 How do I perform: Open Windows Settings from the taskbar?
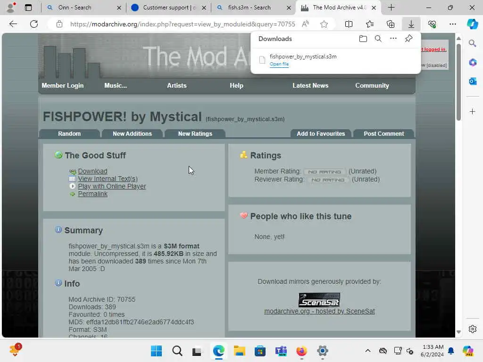(323, 351)
